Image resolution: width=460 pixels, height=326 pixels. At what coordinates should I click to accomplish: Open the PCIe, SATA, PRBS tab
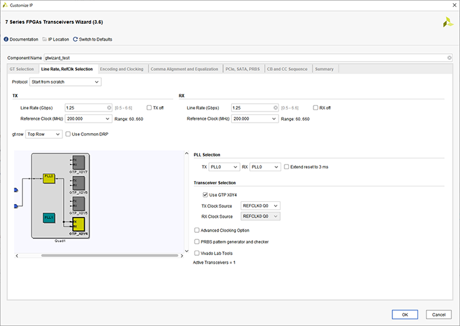(x=242, y=69)
